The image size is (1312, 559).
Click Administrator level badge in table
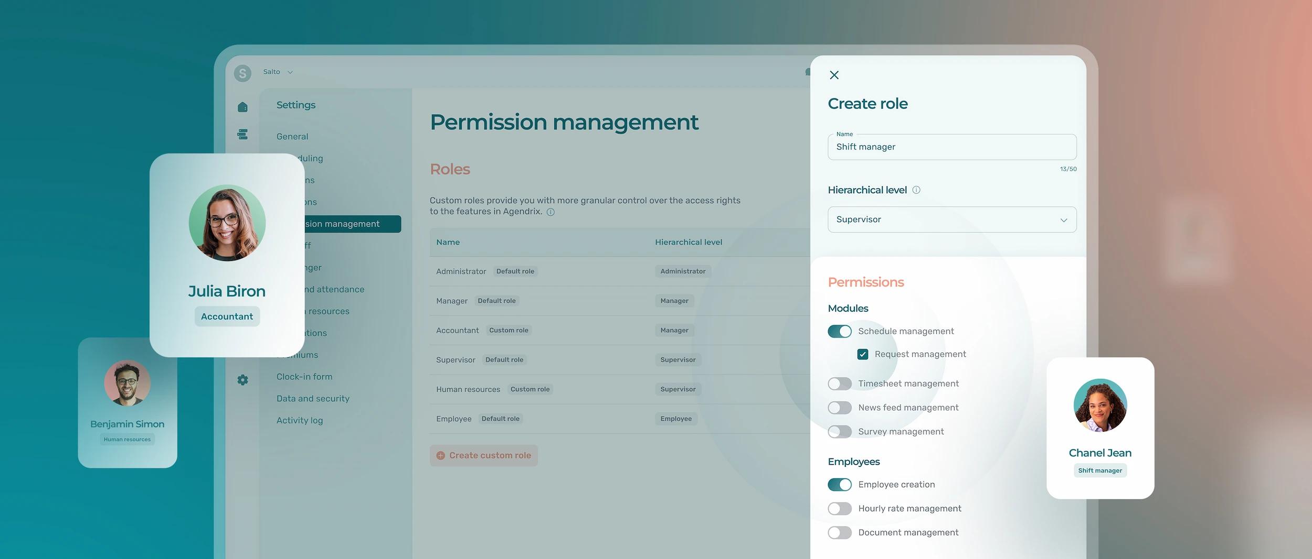(x=683, y=271)
